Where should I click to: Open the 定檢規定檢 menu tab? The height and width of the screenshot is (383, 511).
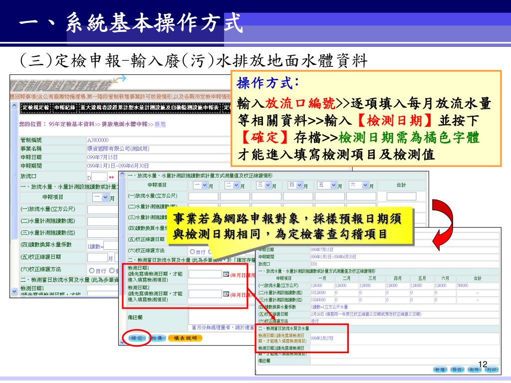[35, 108]
